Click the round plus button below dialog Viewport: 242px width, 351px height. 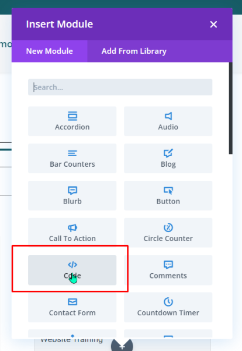coord(122,345)
